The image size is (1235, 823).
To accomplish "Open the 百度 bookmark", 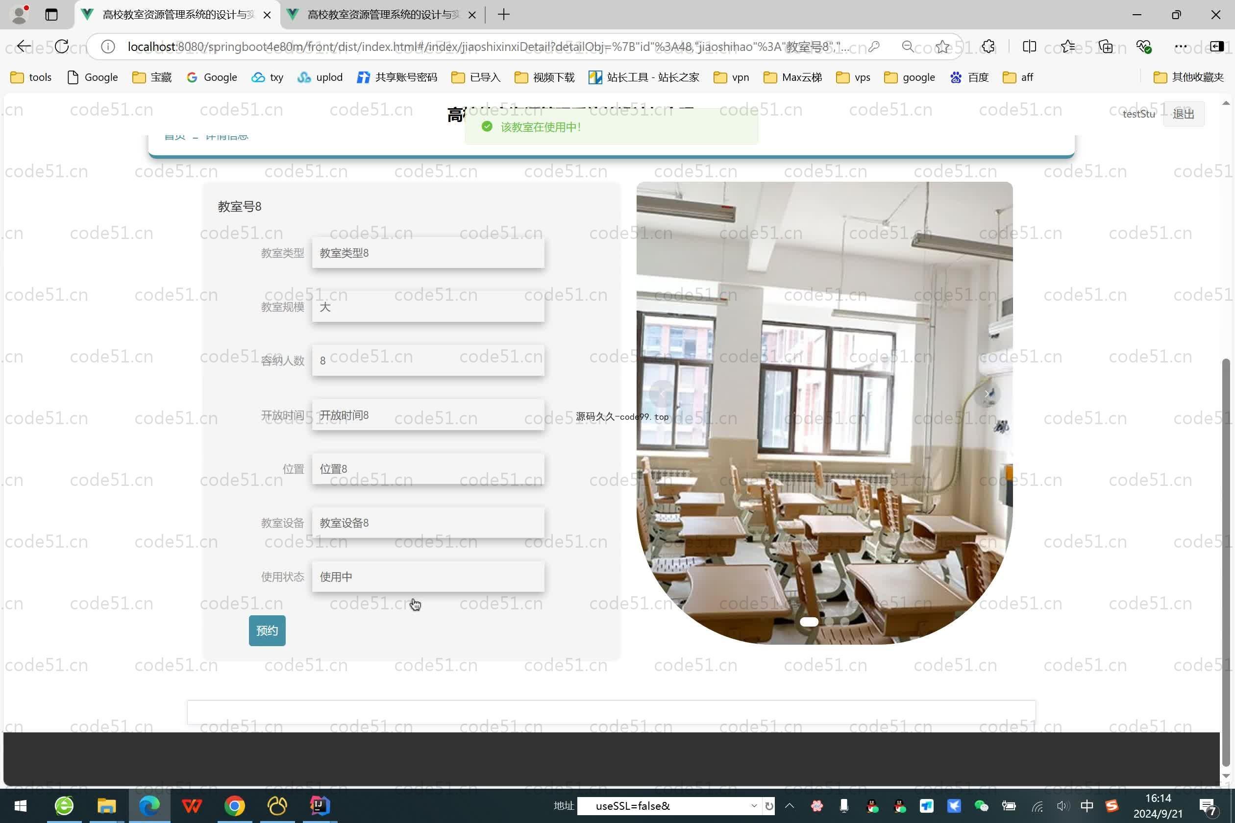I will [969, 77].
